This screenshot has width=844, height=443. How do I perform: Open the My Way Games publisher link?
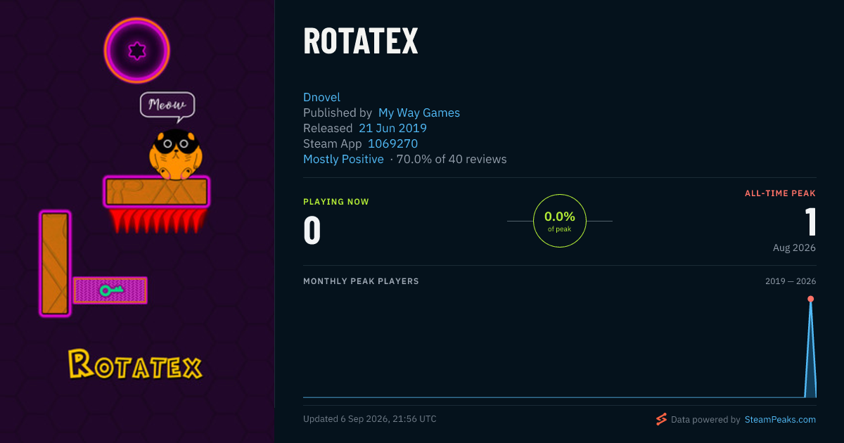(x=419, y=113)
